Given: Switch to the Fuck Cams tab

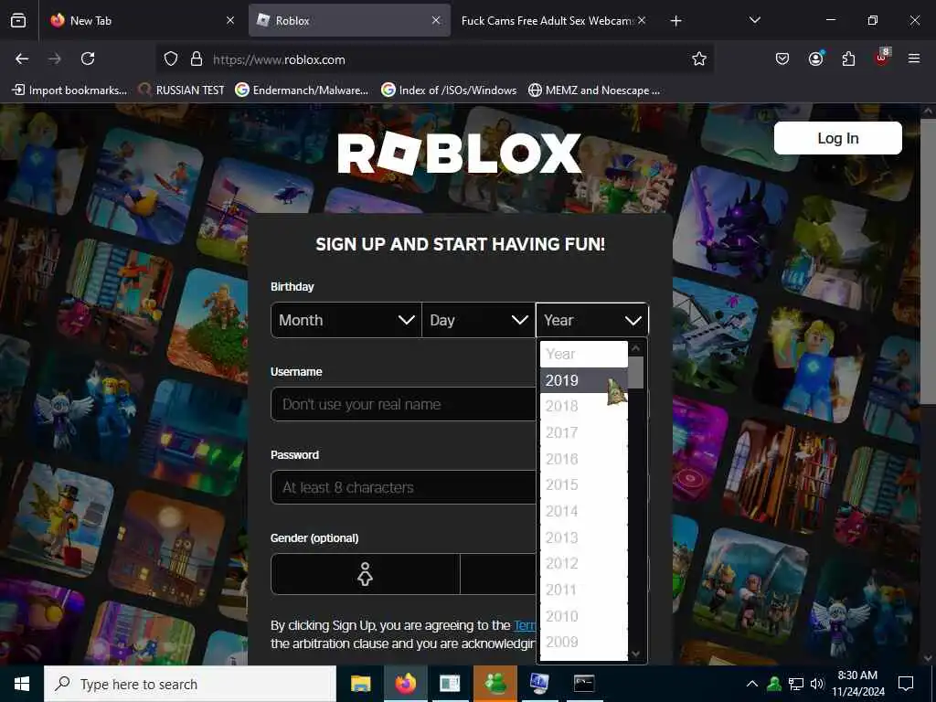Looking at the screenshot, I should 553,20.
